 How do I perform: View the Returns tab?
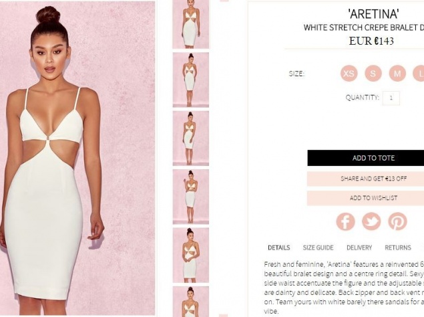tap(398, 247)
